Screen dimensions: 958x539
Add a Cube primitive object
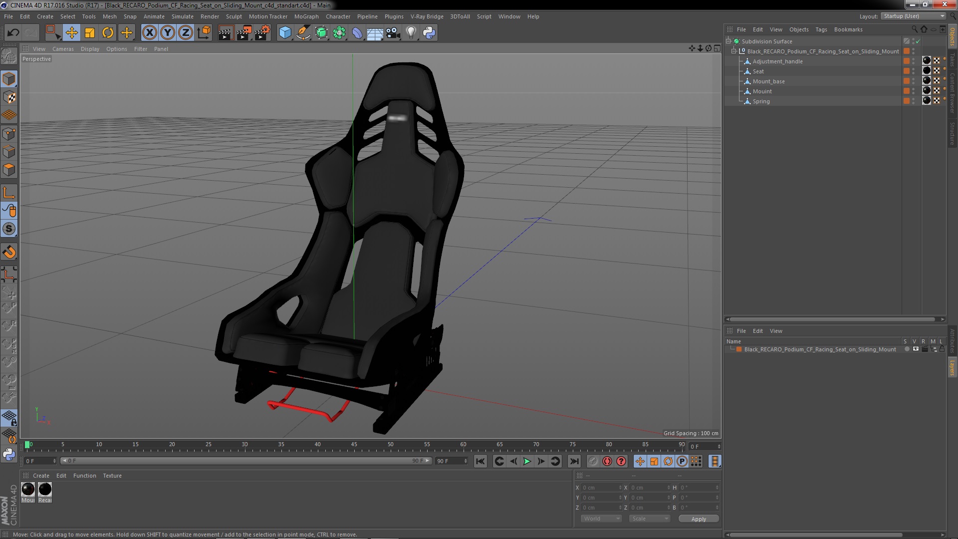coord(285,33)
